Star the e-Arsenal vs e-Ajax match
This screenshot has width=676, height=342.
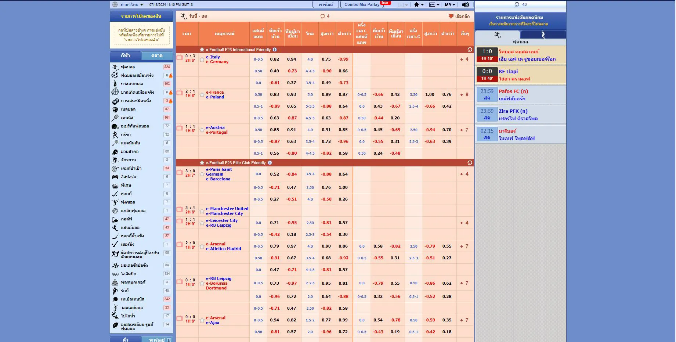[x=202, y=320]
